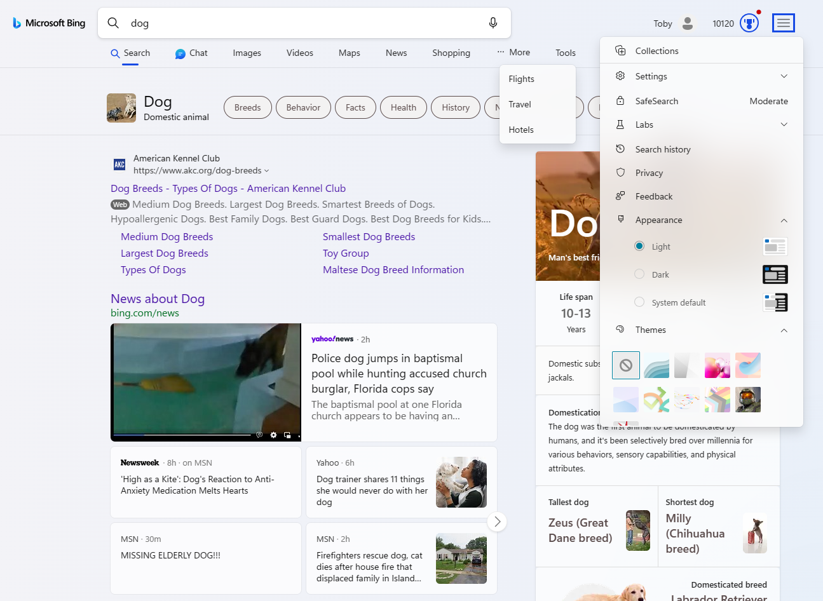Select the blue waves theme swatch
Screen dimensions: 823x601
[656, 365]
